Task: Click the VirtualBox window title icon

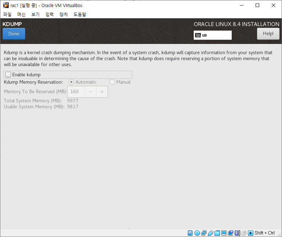Action: pyautogui.click(x=6, y=5)
